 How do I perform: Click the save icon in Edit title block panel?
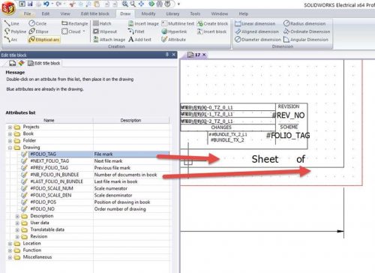click(13, 63)
